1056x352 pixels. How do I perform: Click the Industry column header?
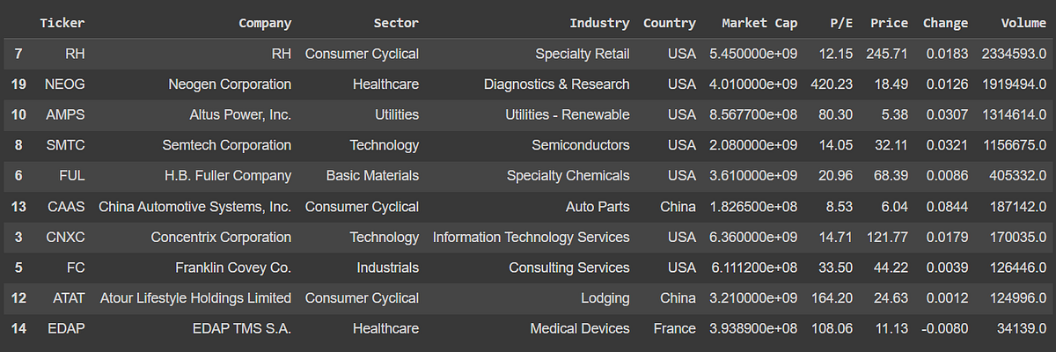click(599, 24)
